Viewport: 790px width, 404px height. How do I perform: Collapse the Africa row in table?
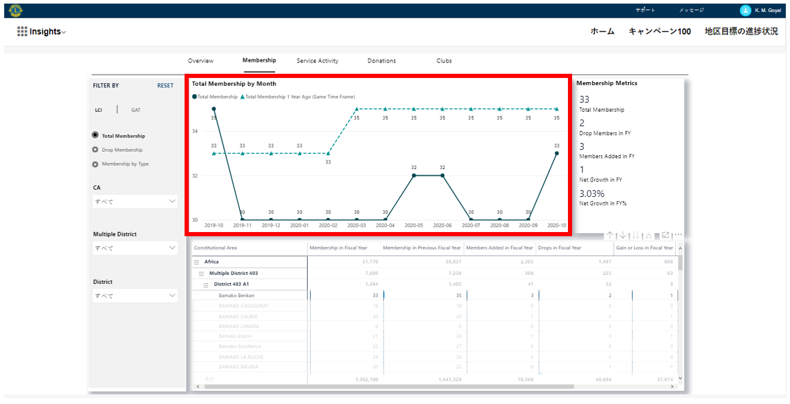point(196,262)
